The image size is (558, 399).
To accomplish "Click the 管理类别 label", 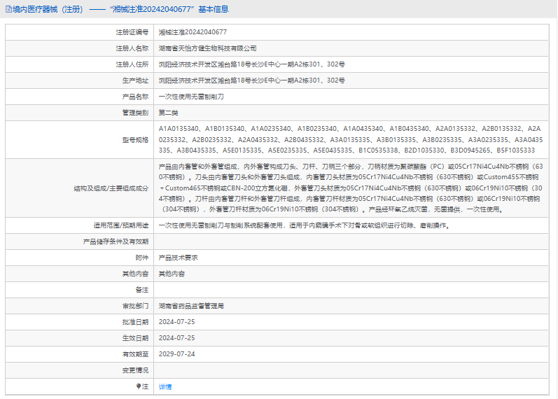I will (135, 113).
